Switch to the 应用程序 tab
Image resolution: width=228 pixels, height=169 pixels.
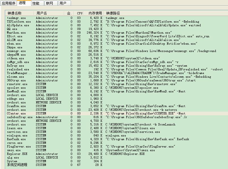click(8, 3)
